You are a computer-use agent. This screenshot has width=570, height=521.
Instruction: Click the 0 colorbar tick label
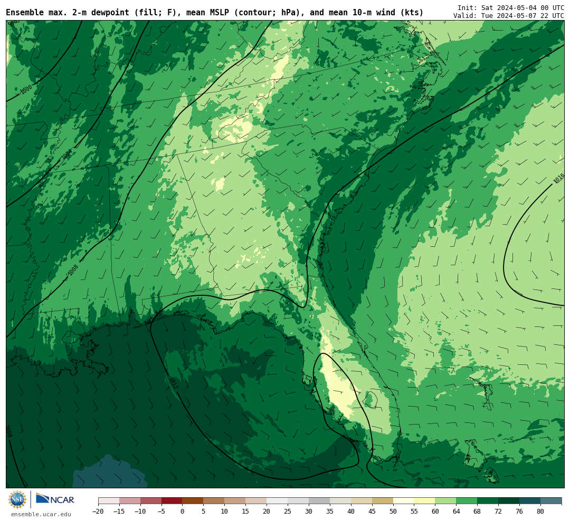[182, 511]
